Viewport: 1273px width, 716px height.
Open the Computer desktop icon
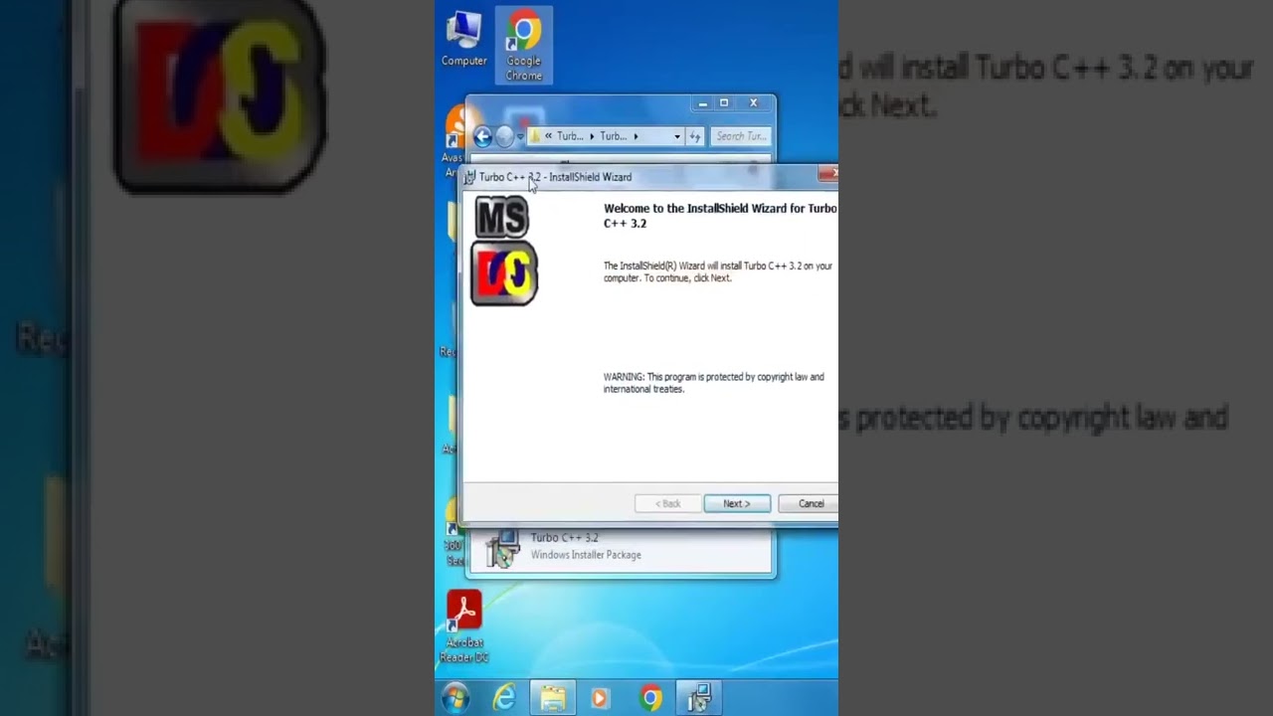(463, 40)
